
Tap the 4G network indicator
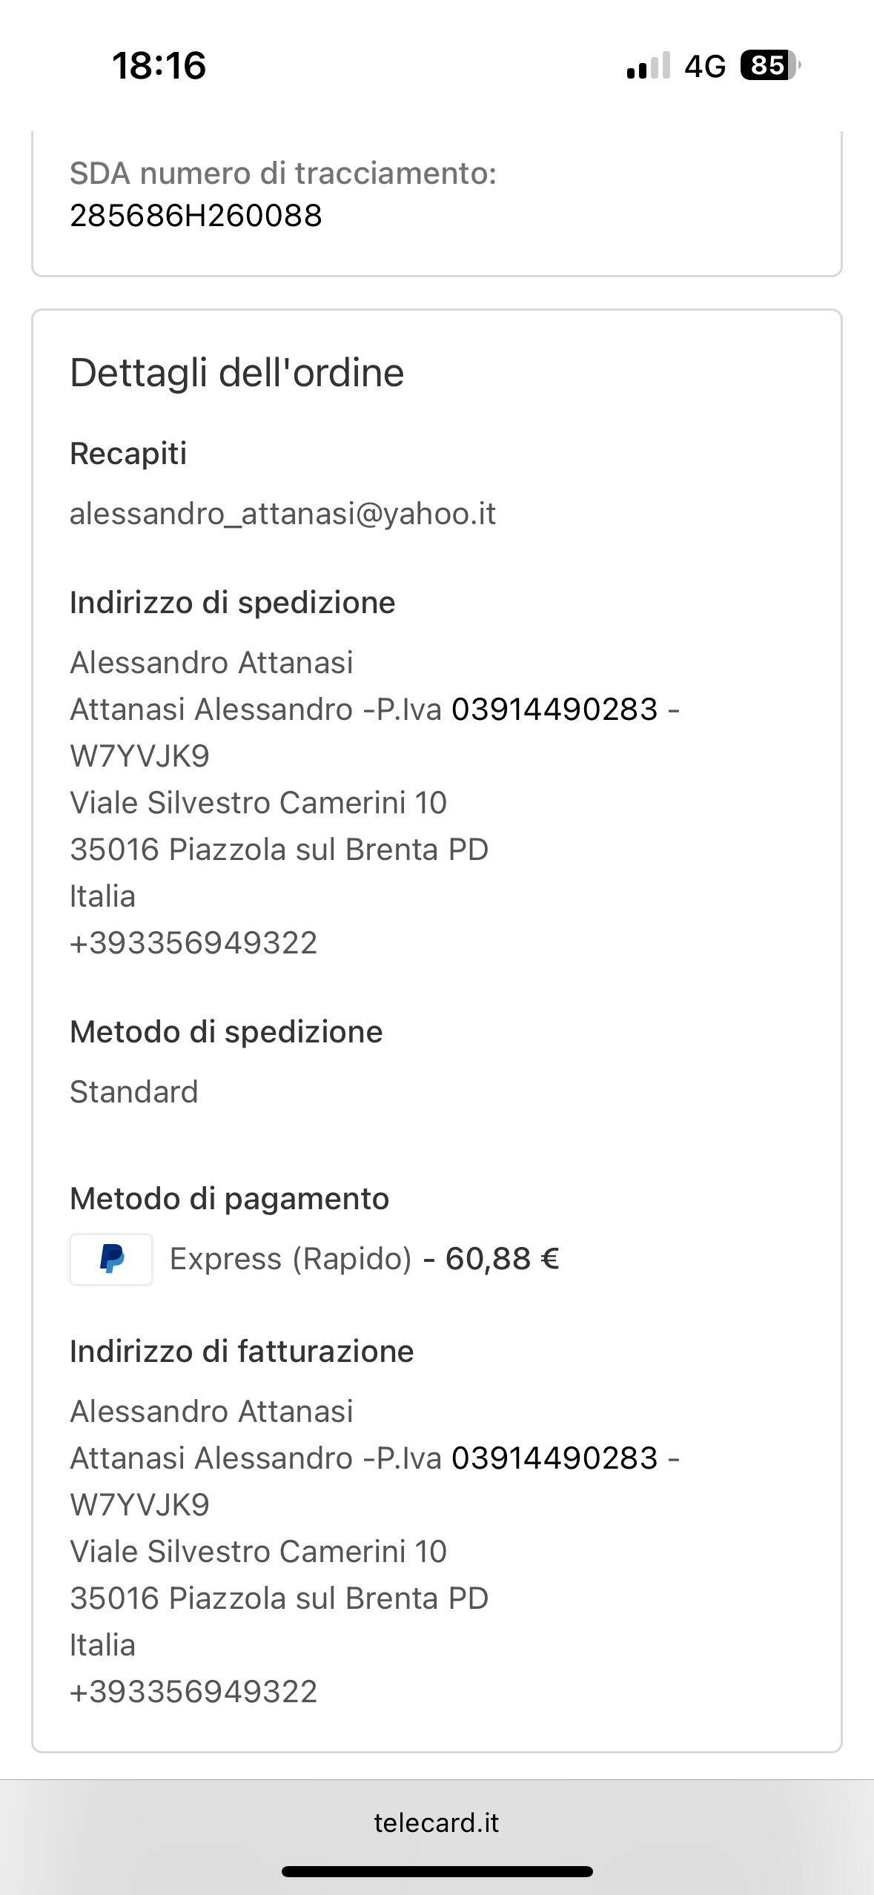[704, 66]
